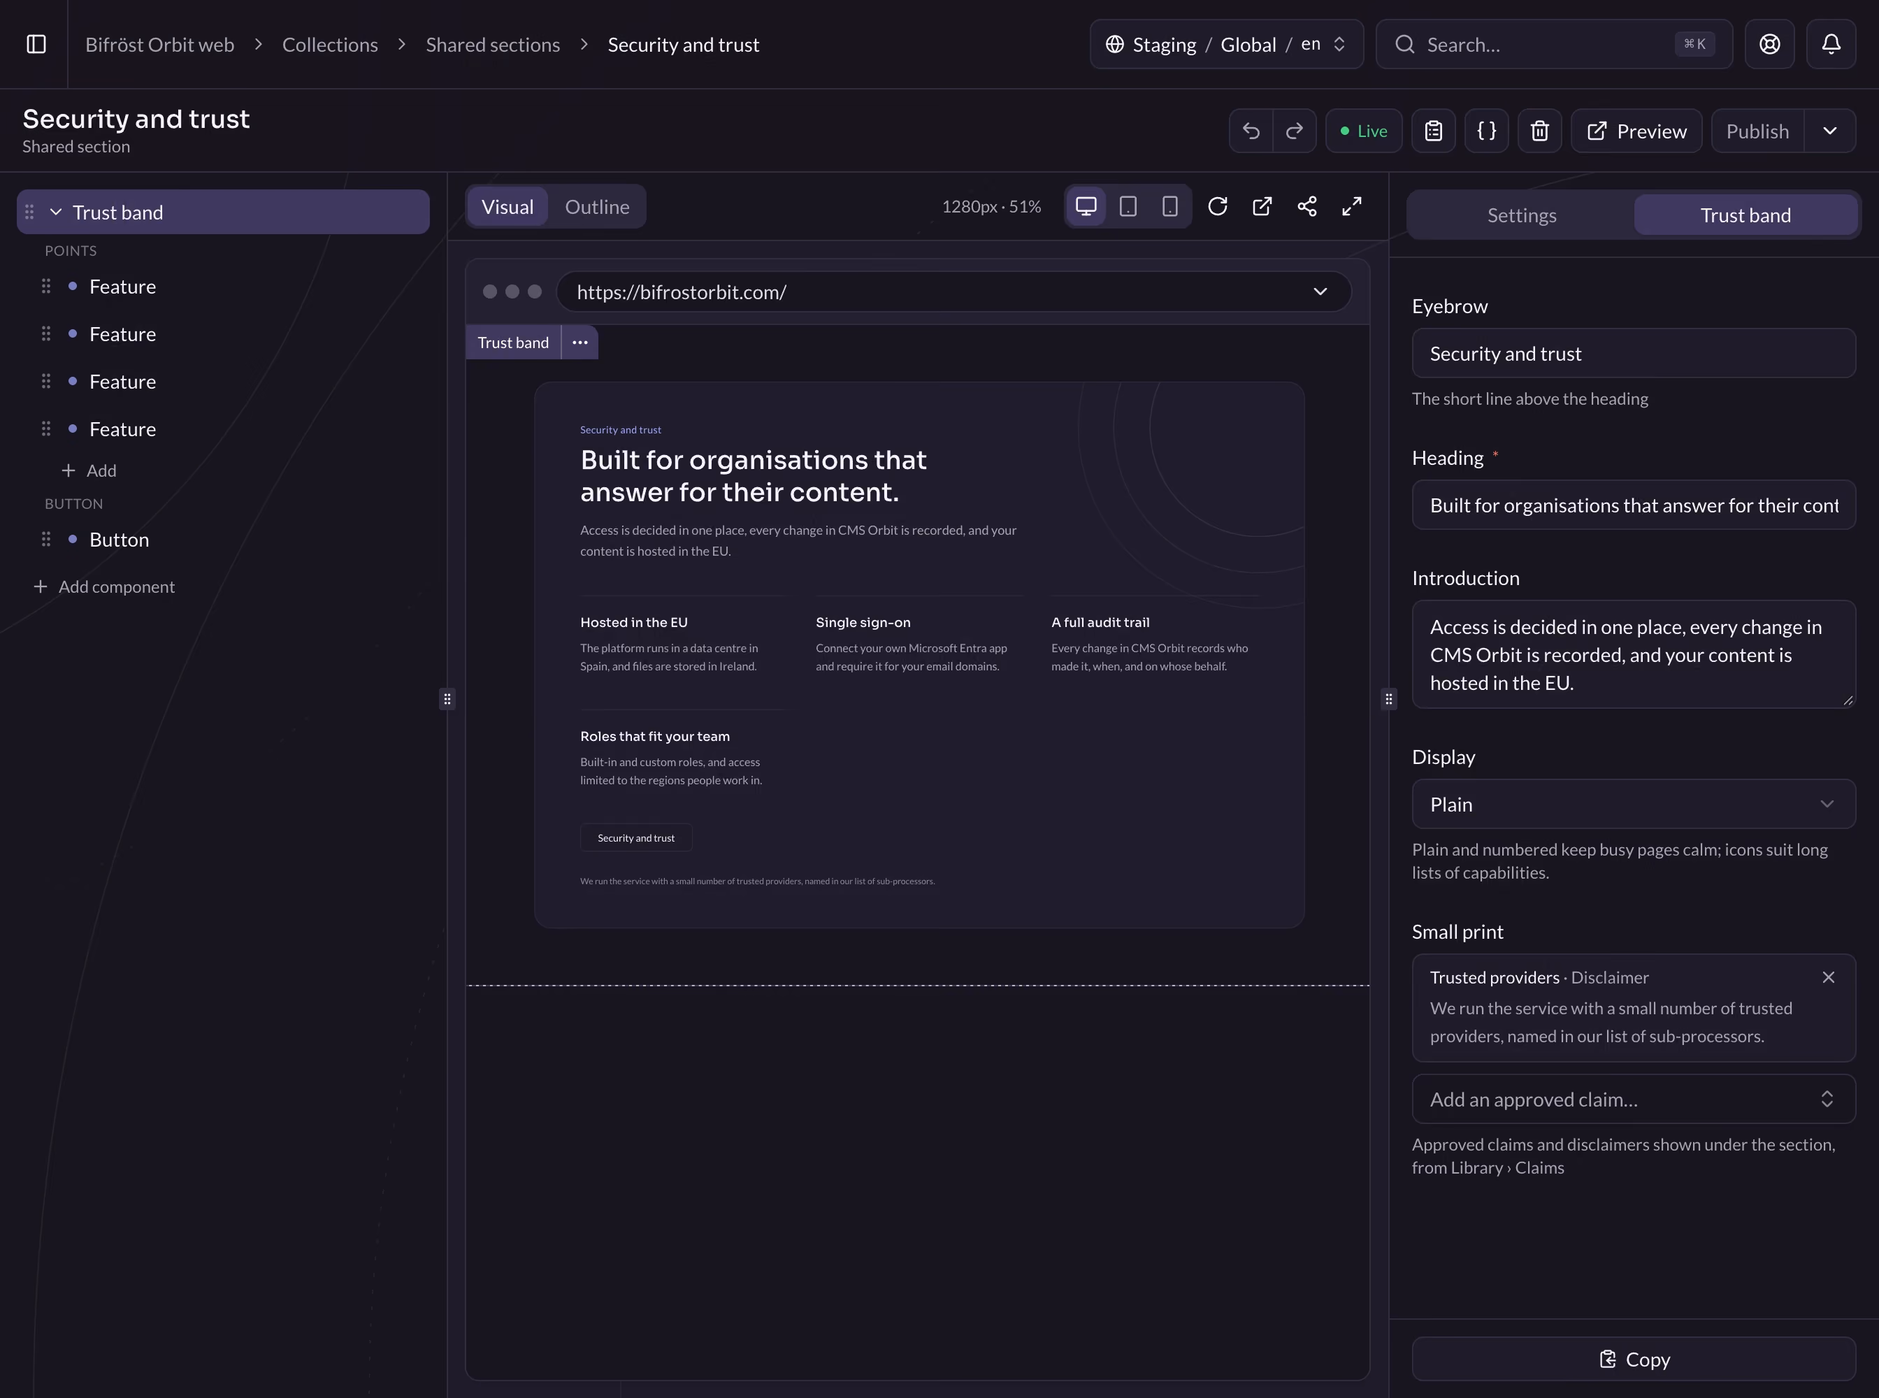Viewport: 1879px width, 1398px height.
Task: Switch to mobile phone viewport
Action: (1169, 206)
